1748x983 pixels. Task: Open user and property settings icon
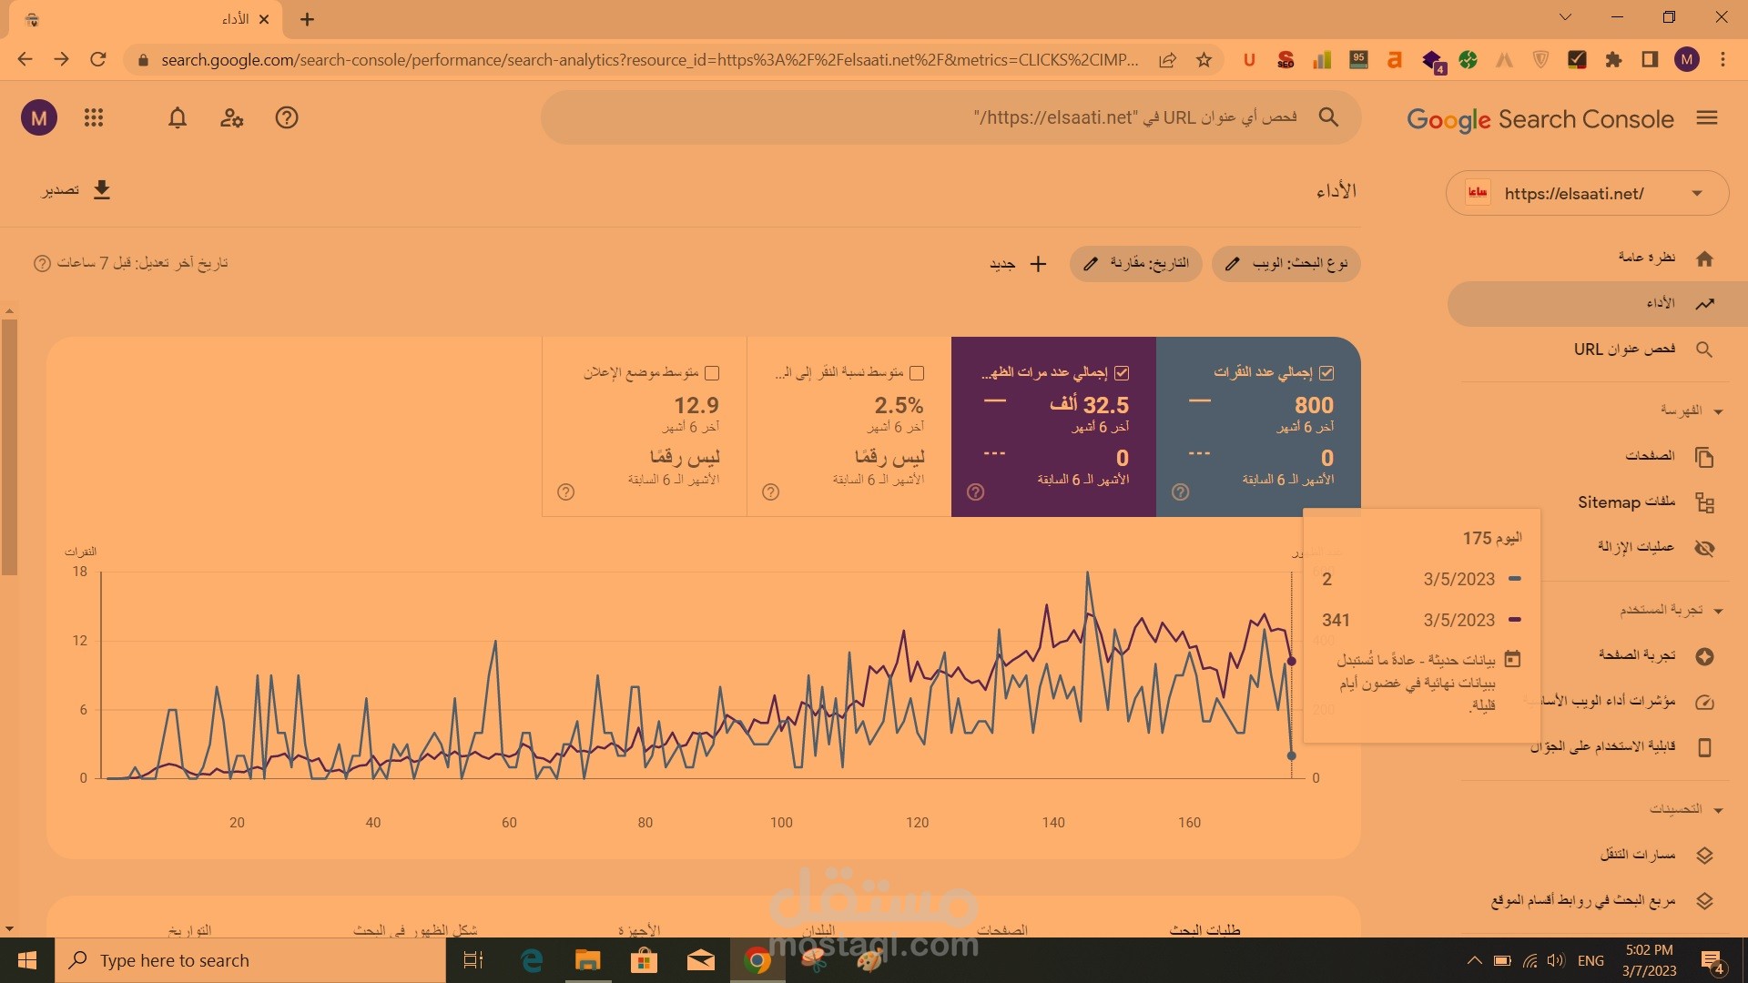[x=232, y=118]
